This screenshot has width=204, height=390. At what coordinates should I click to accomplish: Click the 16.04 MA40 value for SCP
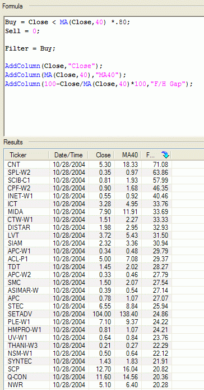131,369
